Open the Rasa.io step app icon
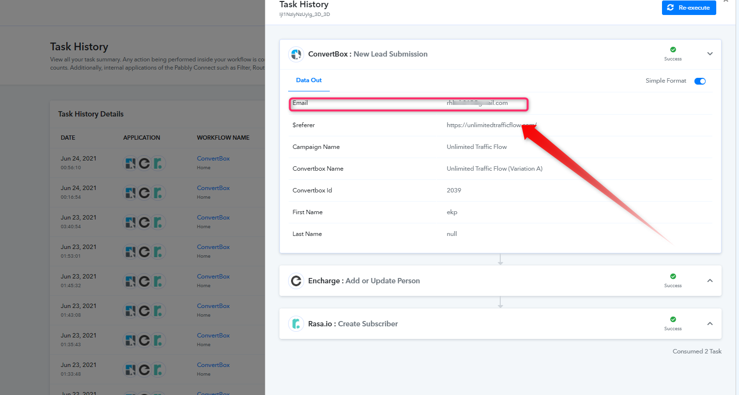This screenshot has width=739, height=395. (296, 324)
